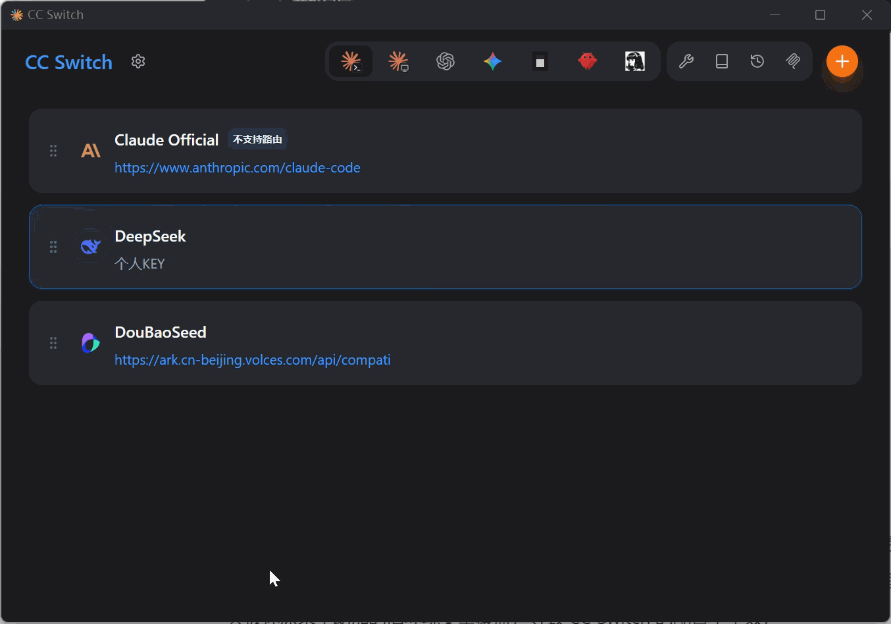Click the CC Switch blue heading
The image size is (891, 624).
(x=69, y=63)
